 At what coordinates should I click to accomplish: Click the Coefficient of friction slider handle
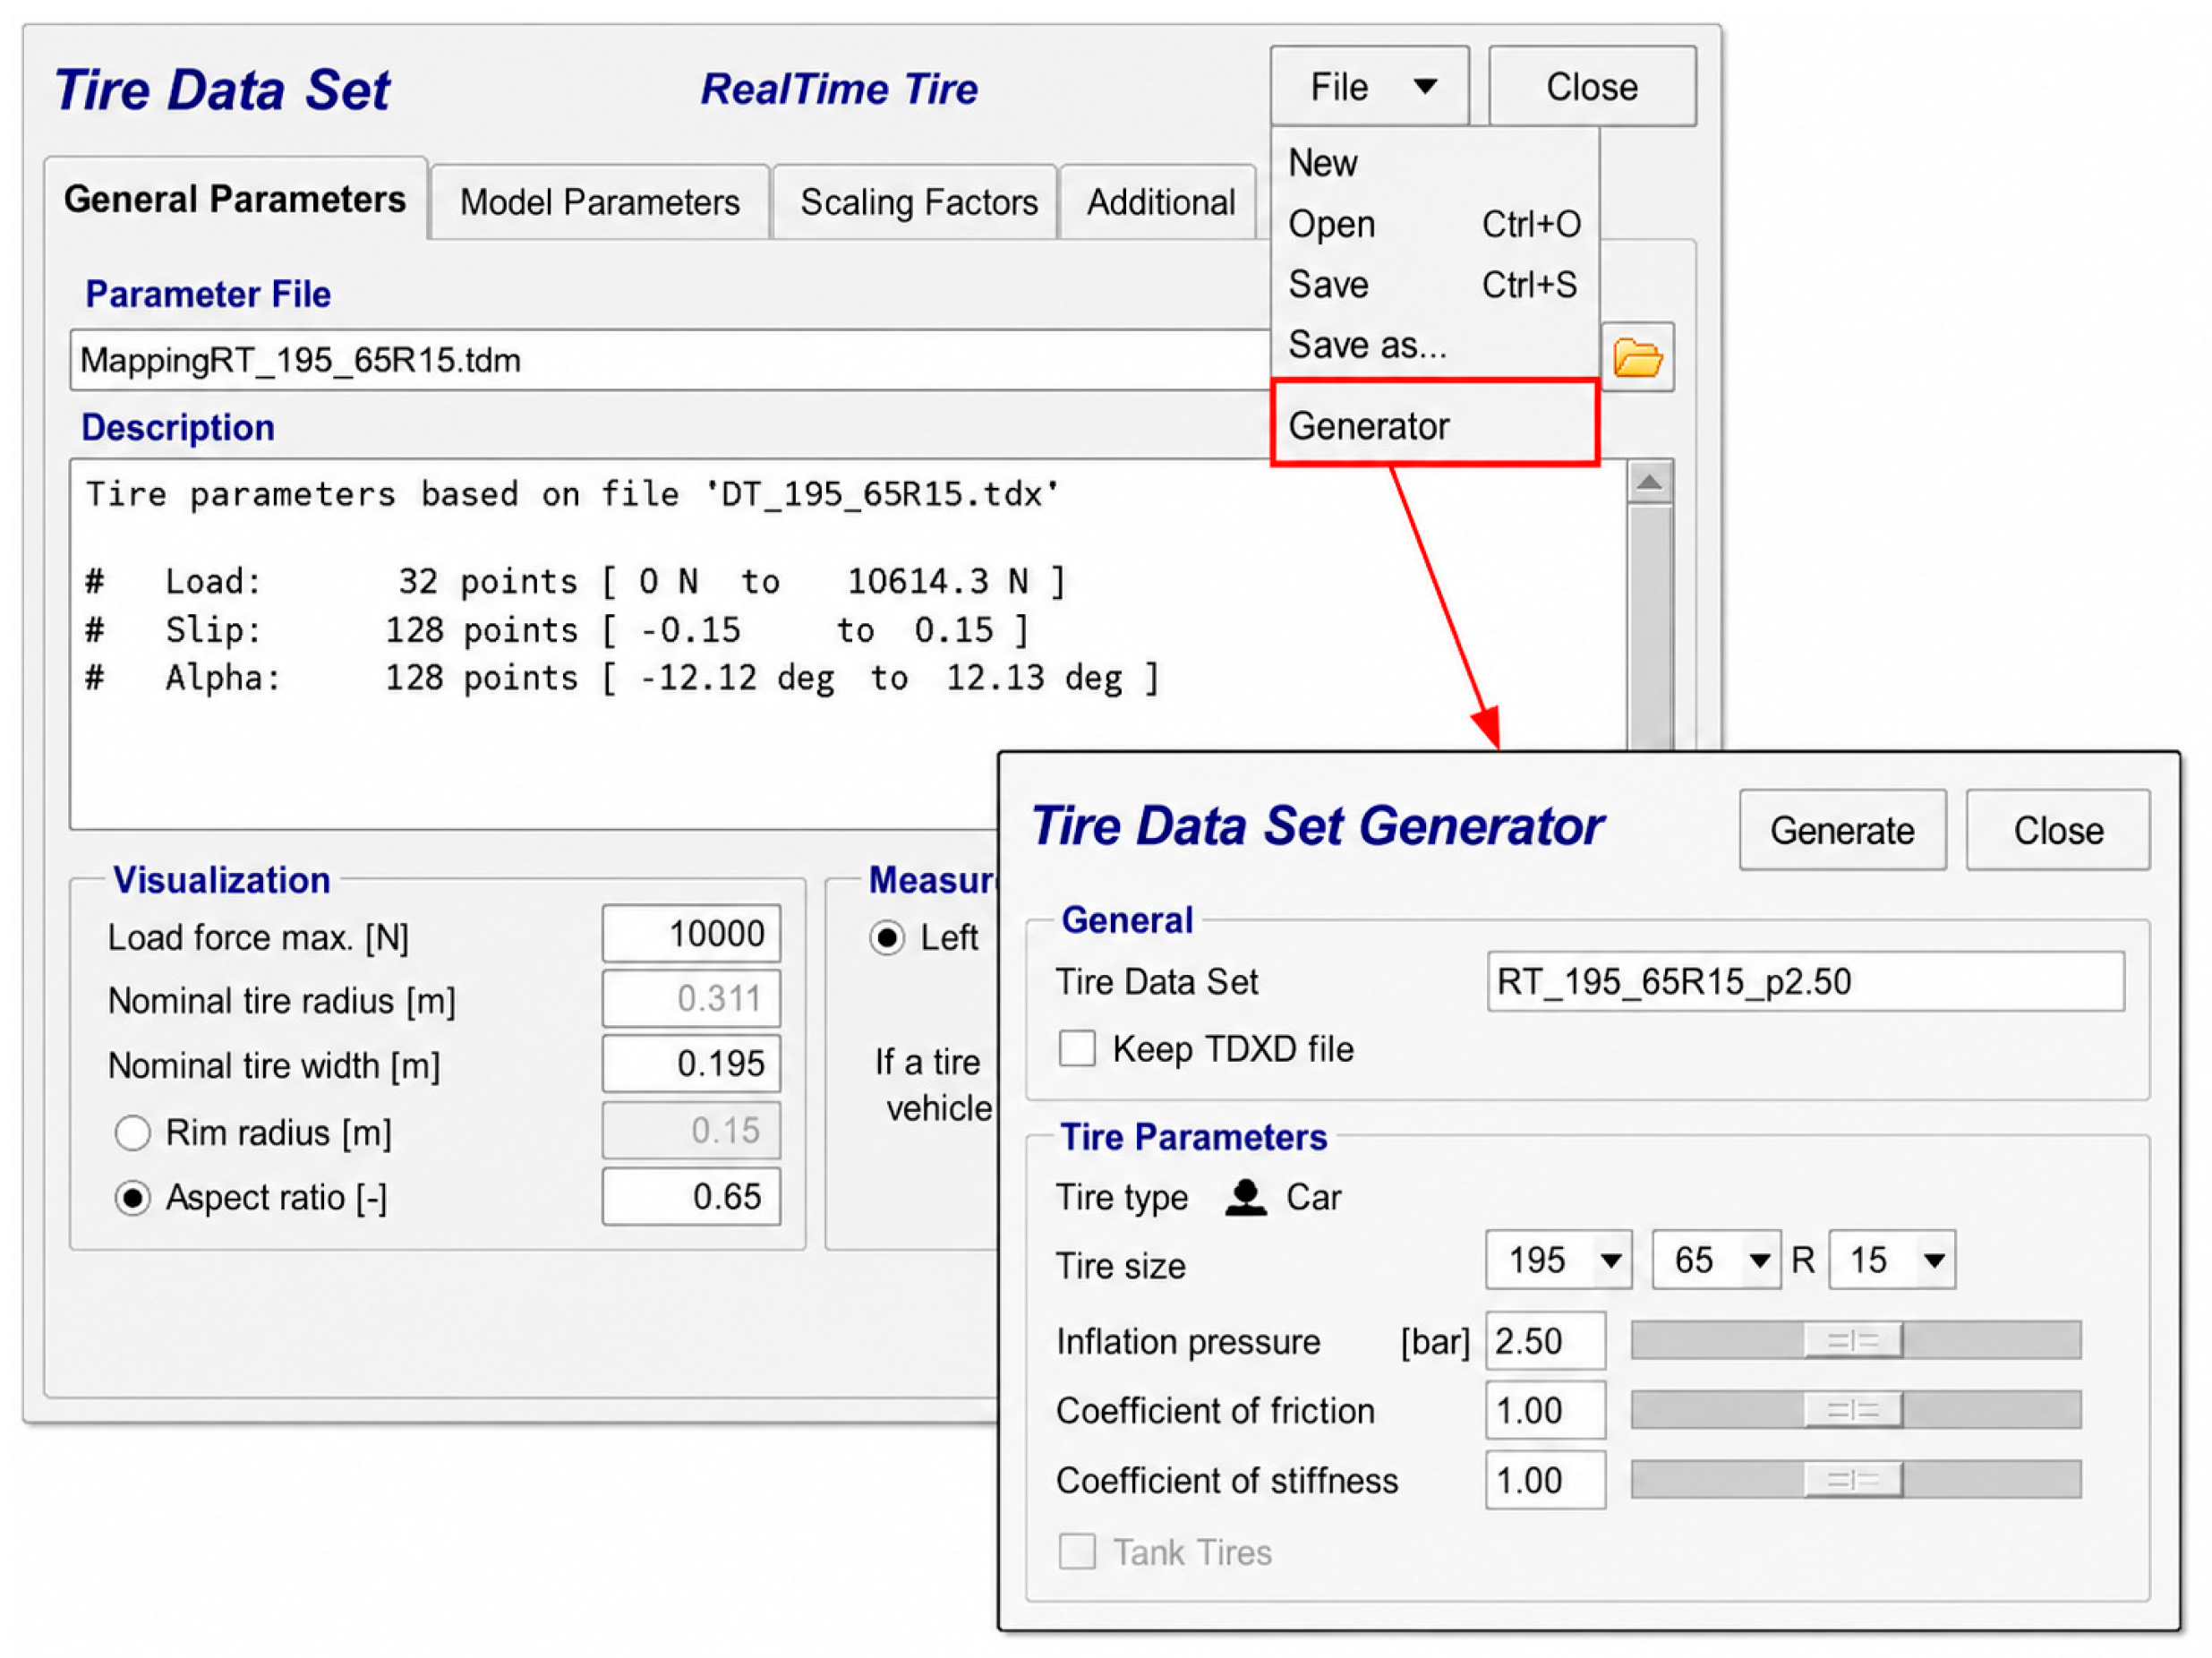pos(1853,1410)
